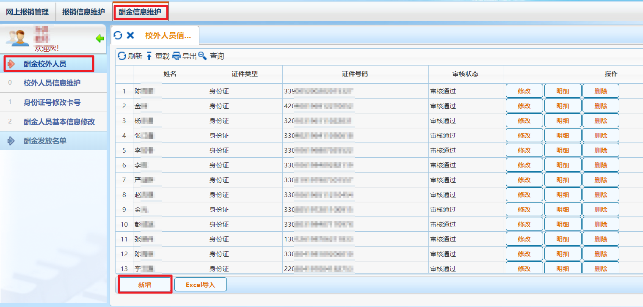Viewport: 643px width, 307px height.
Task: Select 酬金人员基本信息修改 menu item
Action: [59, 122]
